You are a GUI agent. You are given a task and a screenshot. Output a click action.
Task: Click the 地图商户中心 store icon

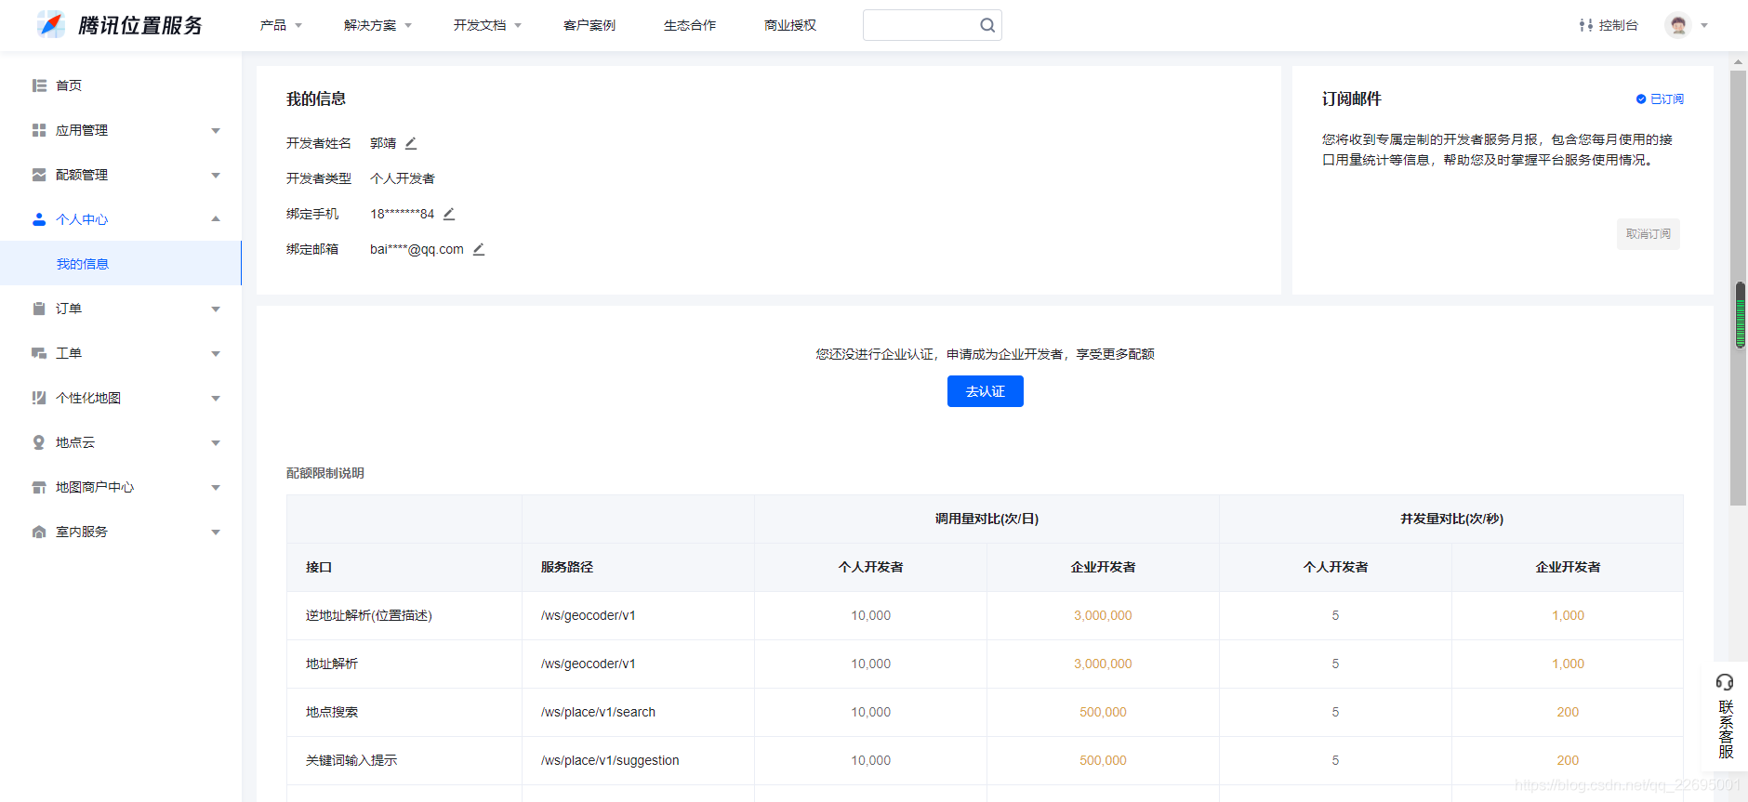(x=39, y=487)
